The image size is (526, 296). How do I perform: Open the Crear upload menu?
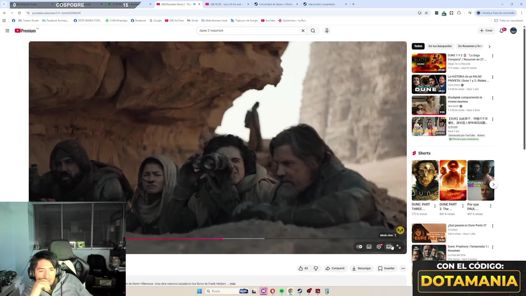[x=486, y=30]
